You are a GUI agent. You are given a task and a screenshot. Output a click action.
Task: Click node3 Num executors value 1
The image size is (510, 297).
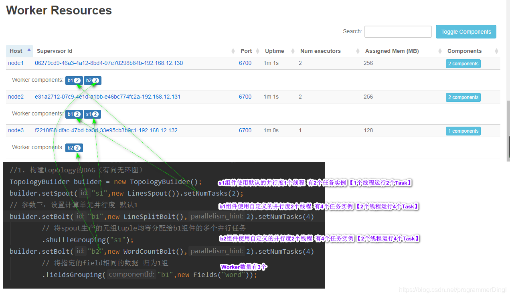(300, 130)
